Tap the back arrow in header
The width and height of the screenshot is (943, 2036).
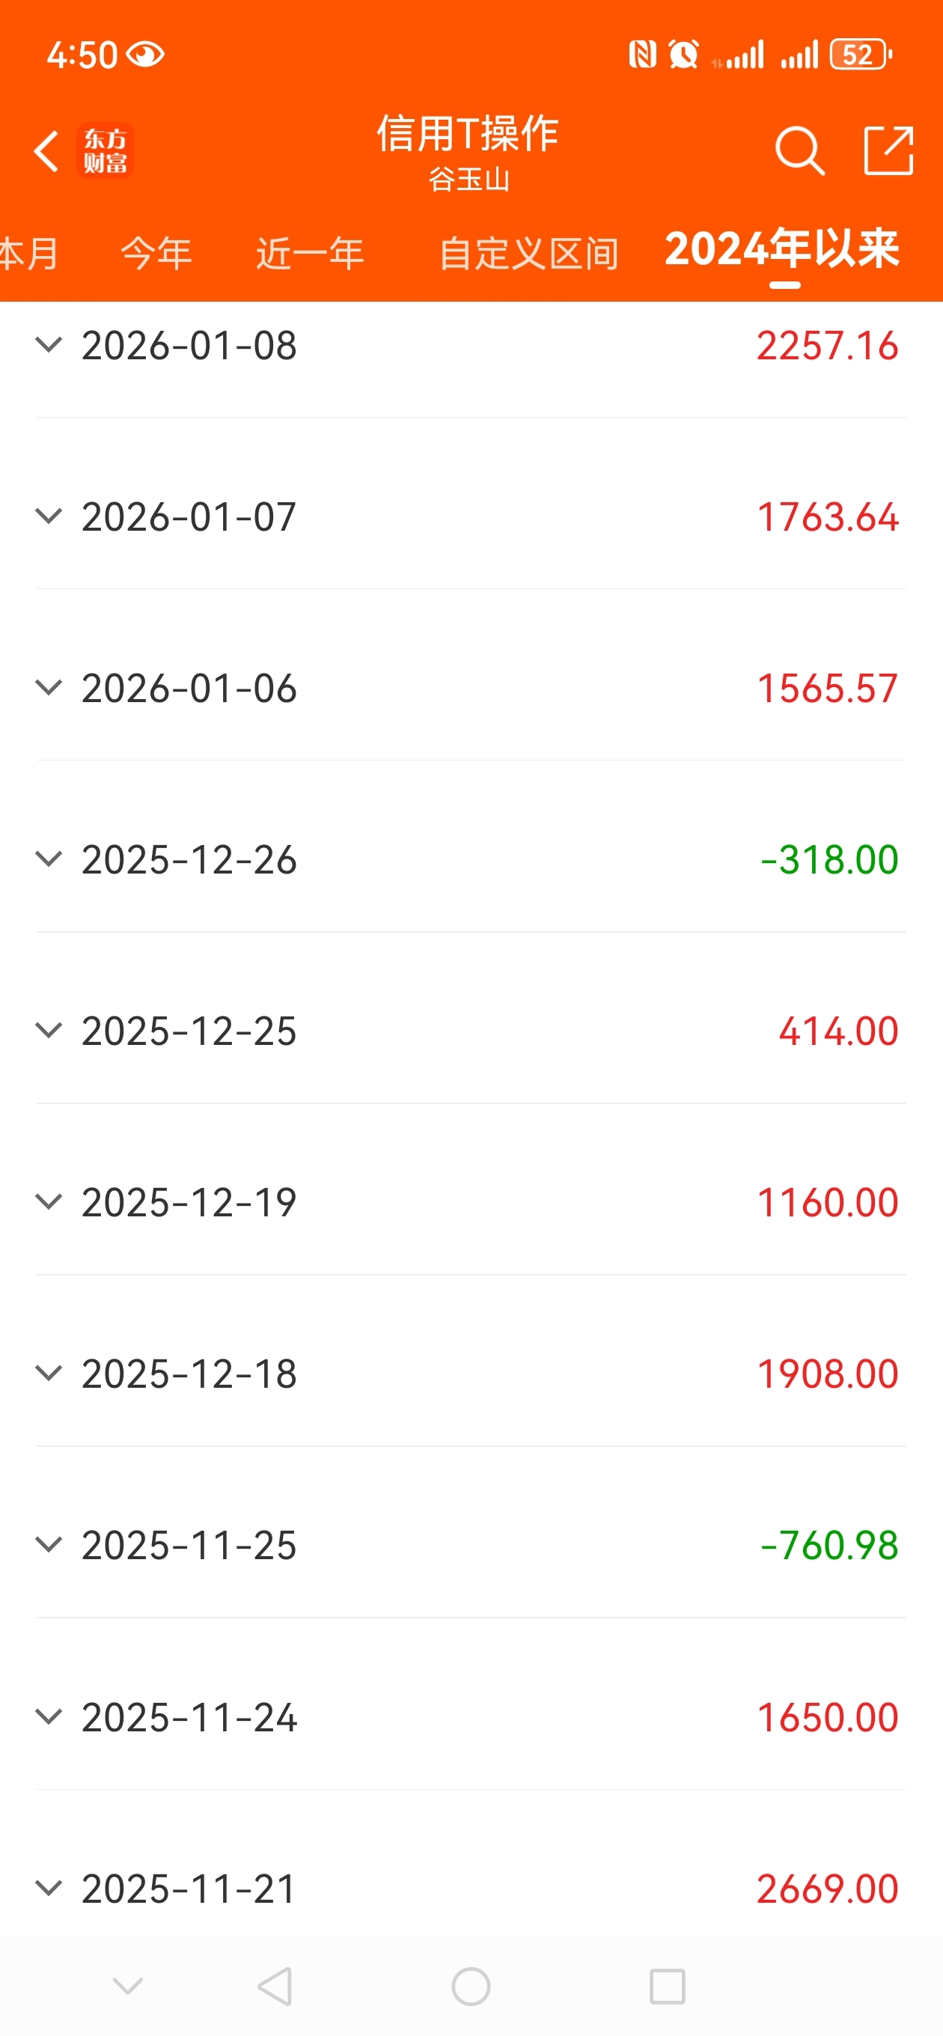click(46, 150)
